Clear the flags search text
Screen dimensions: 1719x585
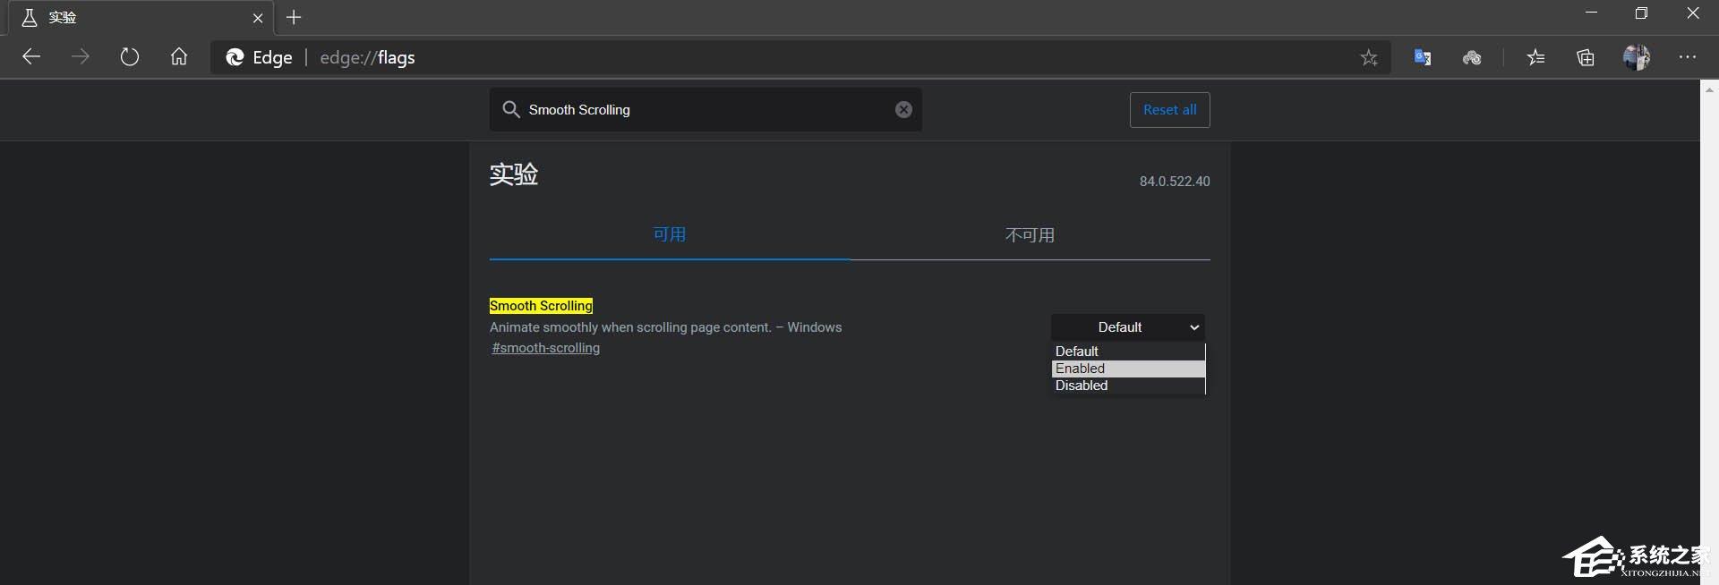coord(903,109)
